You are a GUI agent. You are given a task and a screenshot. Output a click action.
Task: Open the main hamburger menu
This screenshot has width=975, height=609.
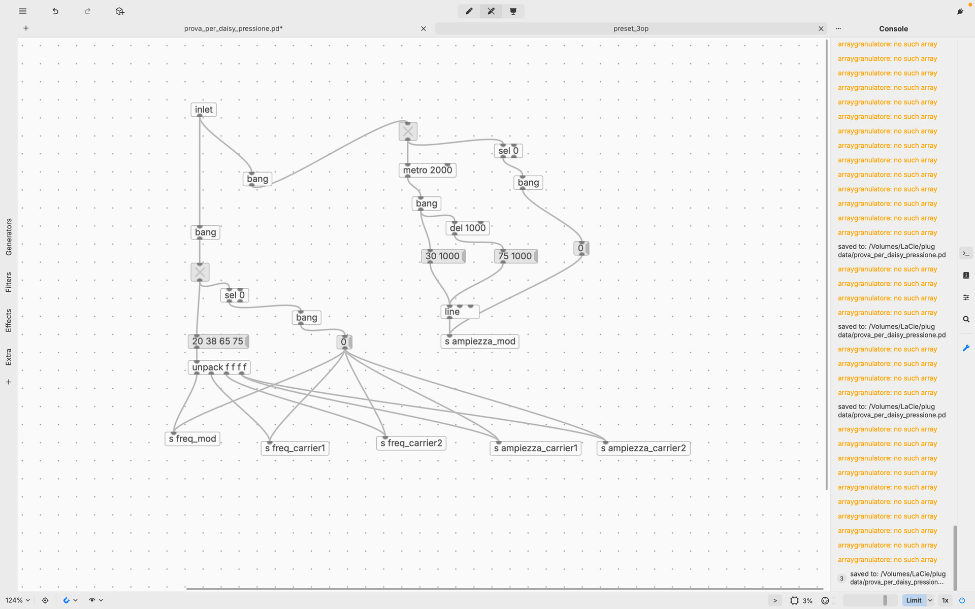[22, 11]
